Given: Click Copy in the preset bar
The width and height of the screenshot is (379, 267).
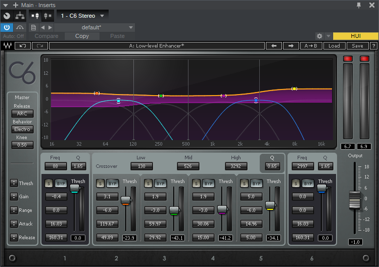Looking at the screenshot, I should tap(82, 36).
